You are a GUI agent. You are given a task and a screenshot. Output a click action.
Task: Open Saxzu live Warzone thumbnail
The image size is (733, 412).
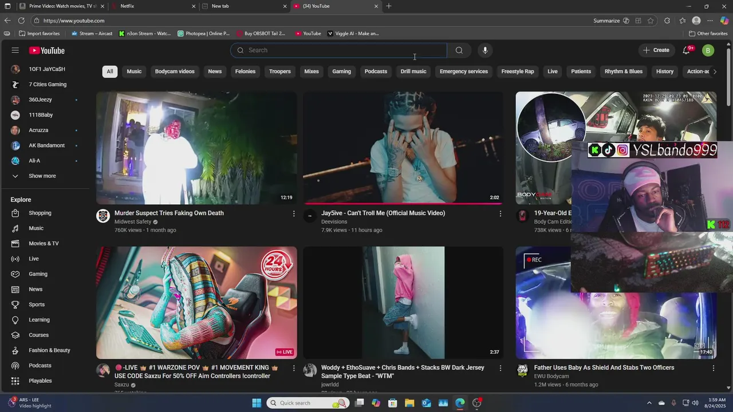click(x=196, y=303)
